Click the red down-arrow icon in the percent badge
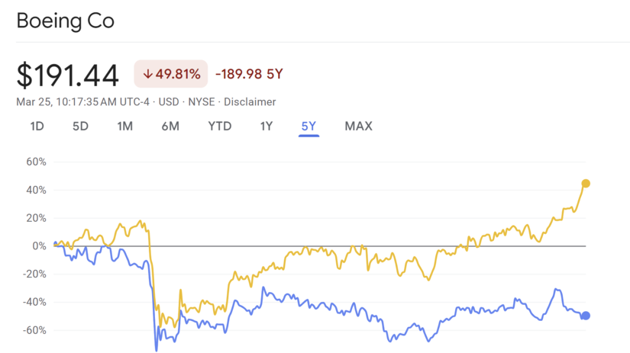The image size is (630, 353). click(x=147, y=74)
